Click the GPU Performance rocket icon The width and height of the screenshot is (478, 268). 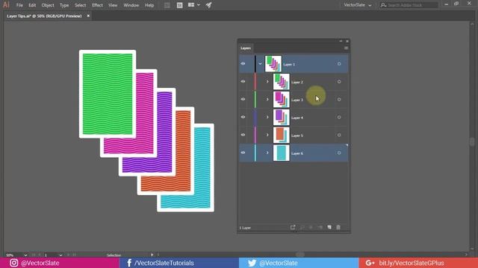point(208,5)
